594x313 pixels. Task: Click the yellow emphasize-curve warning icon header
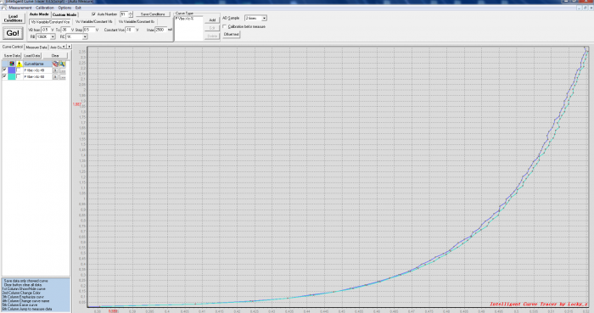(x=19, y=64)
